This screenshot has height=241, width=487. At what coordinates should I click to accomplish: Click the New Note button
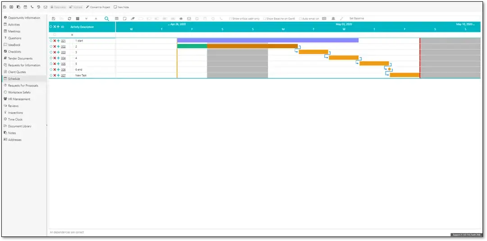point(121,7)
